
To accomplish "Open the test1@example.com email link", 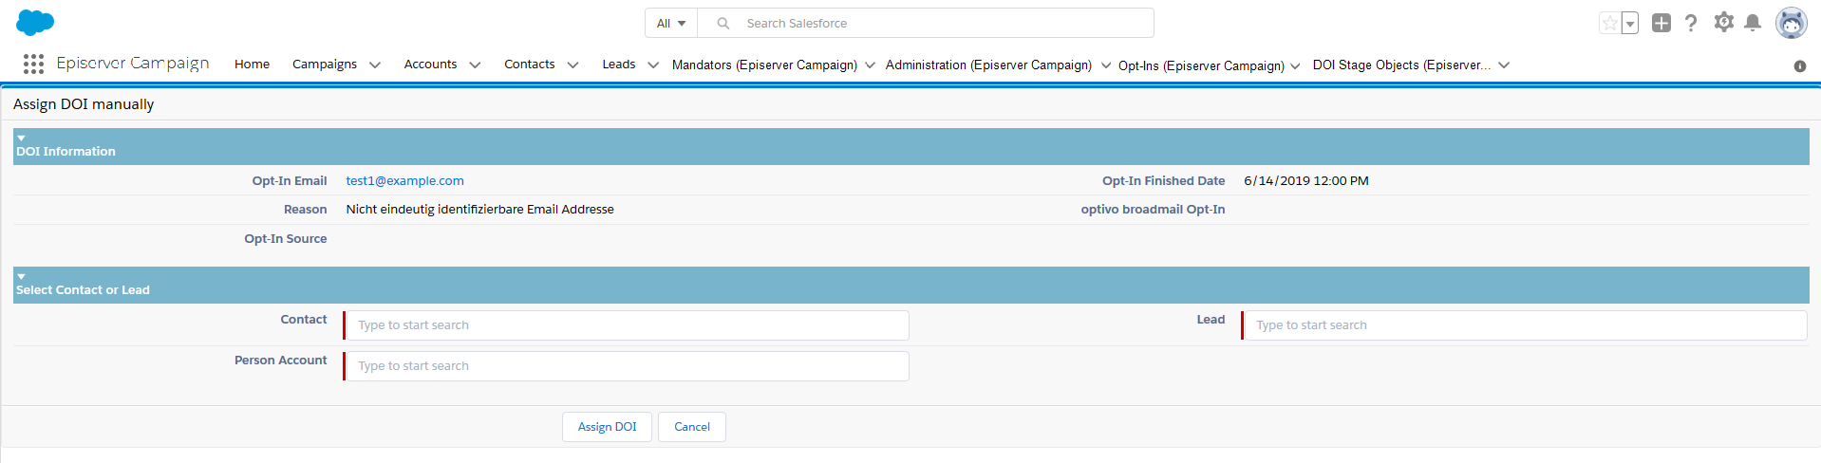I will click(x=404, y=181).
